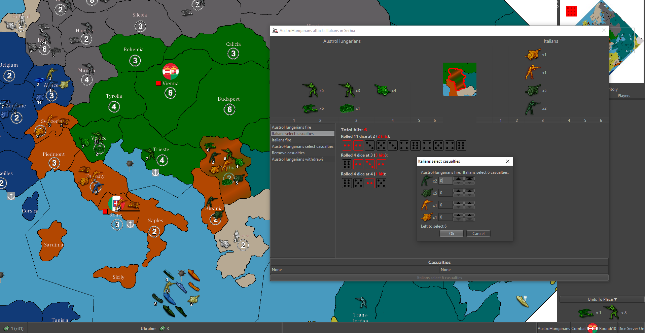
Task: Click the PUs money icon in the bottom-left status bar
Action: 6,328
